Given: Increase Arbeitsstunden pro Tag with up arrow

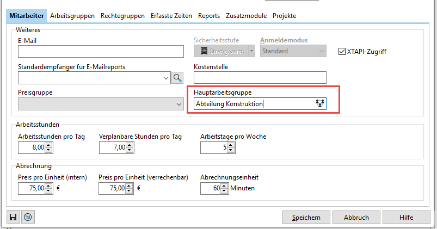Looking at the screenshot, I should pyautogui.click(x=48, y=145).
